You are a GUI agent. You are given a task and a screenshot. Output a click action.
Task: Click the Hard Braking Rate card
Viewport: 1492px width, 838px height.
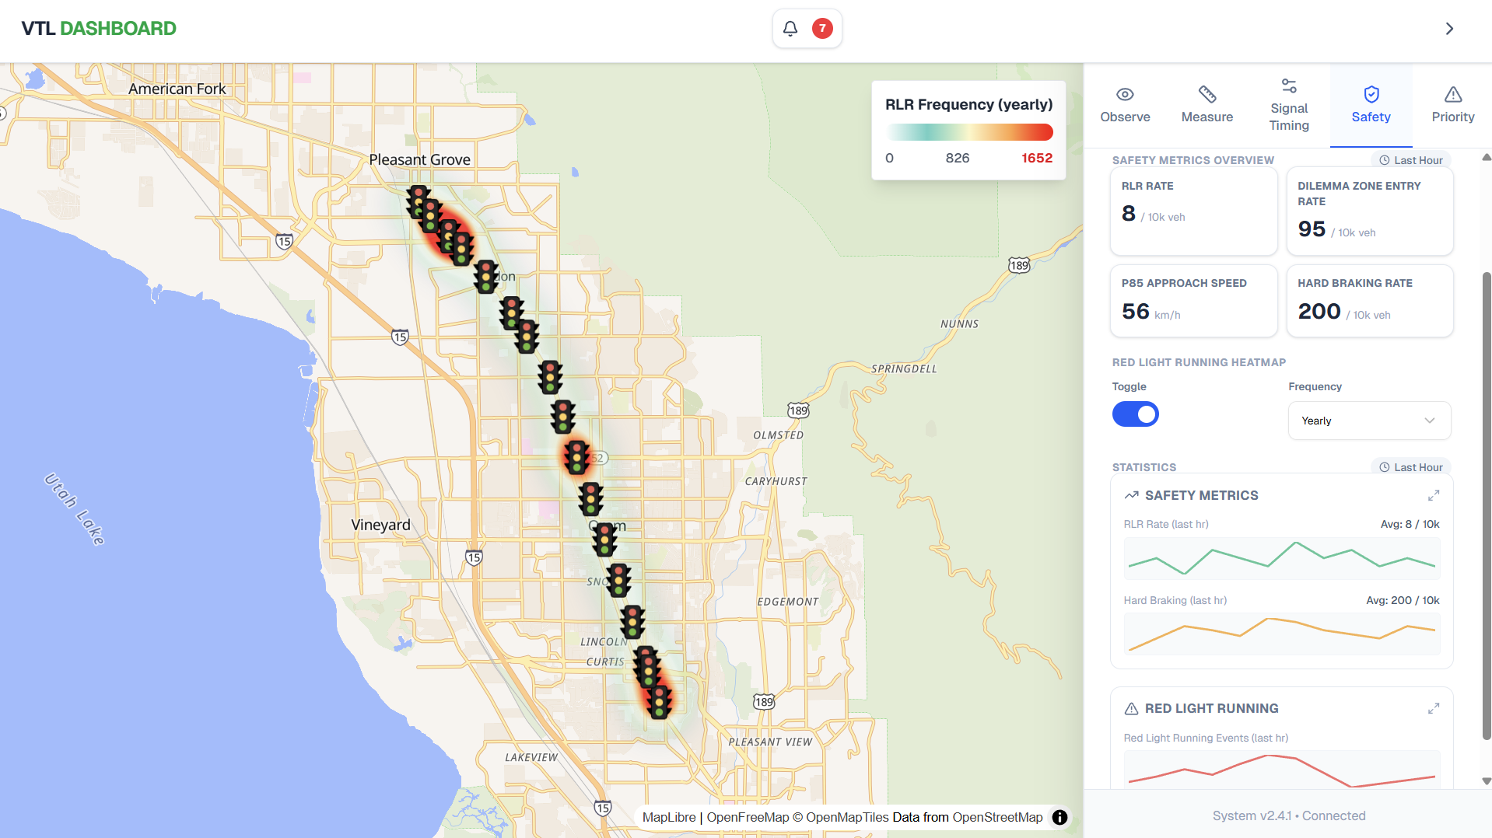[x=1370, y=301]
